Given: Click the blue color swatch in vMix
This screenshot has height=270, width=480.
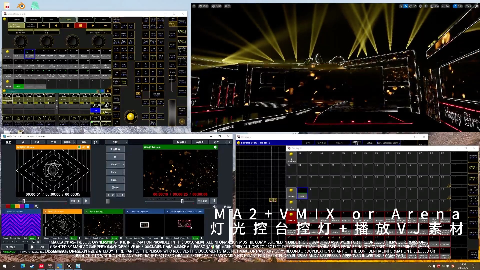Looking at the screenshot, I should (27, 206).
